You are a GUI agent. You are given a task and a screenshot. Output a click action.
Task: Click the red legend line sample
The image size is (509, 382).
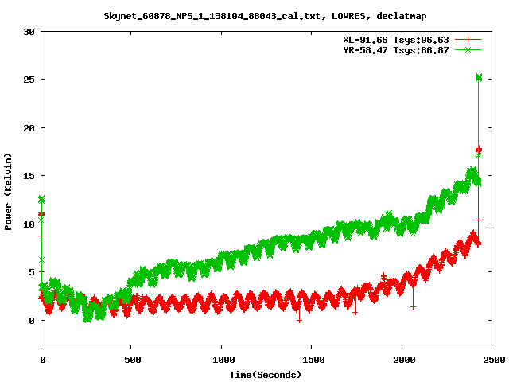click(468, 40)
